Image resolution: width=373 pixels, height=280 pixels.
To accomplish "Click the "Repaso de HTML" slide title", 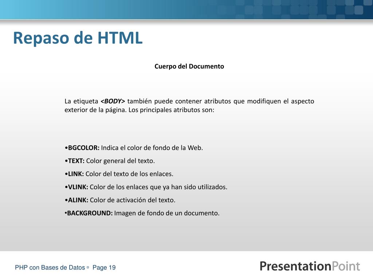I will click(78, 38).
